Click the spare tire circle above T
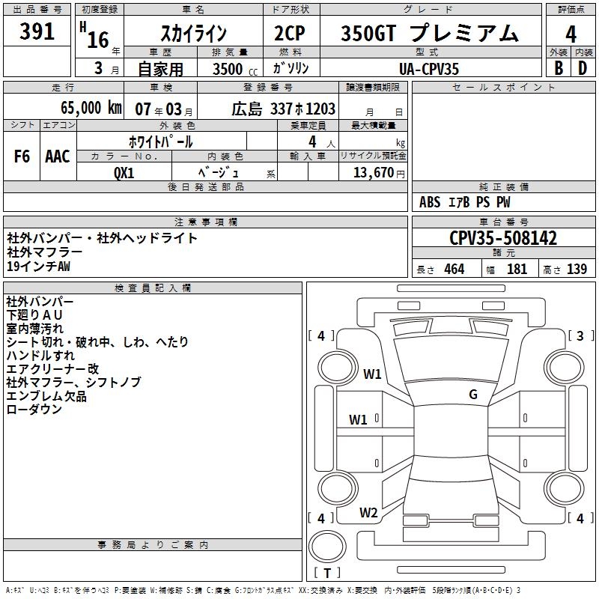The height and width of the screenshot is (599, 599). click(x=327, y=547)
